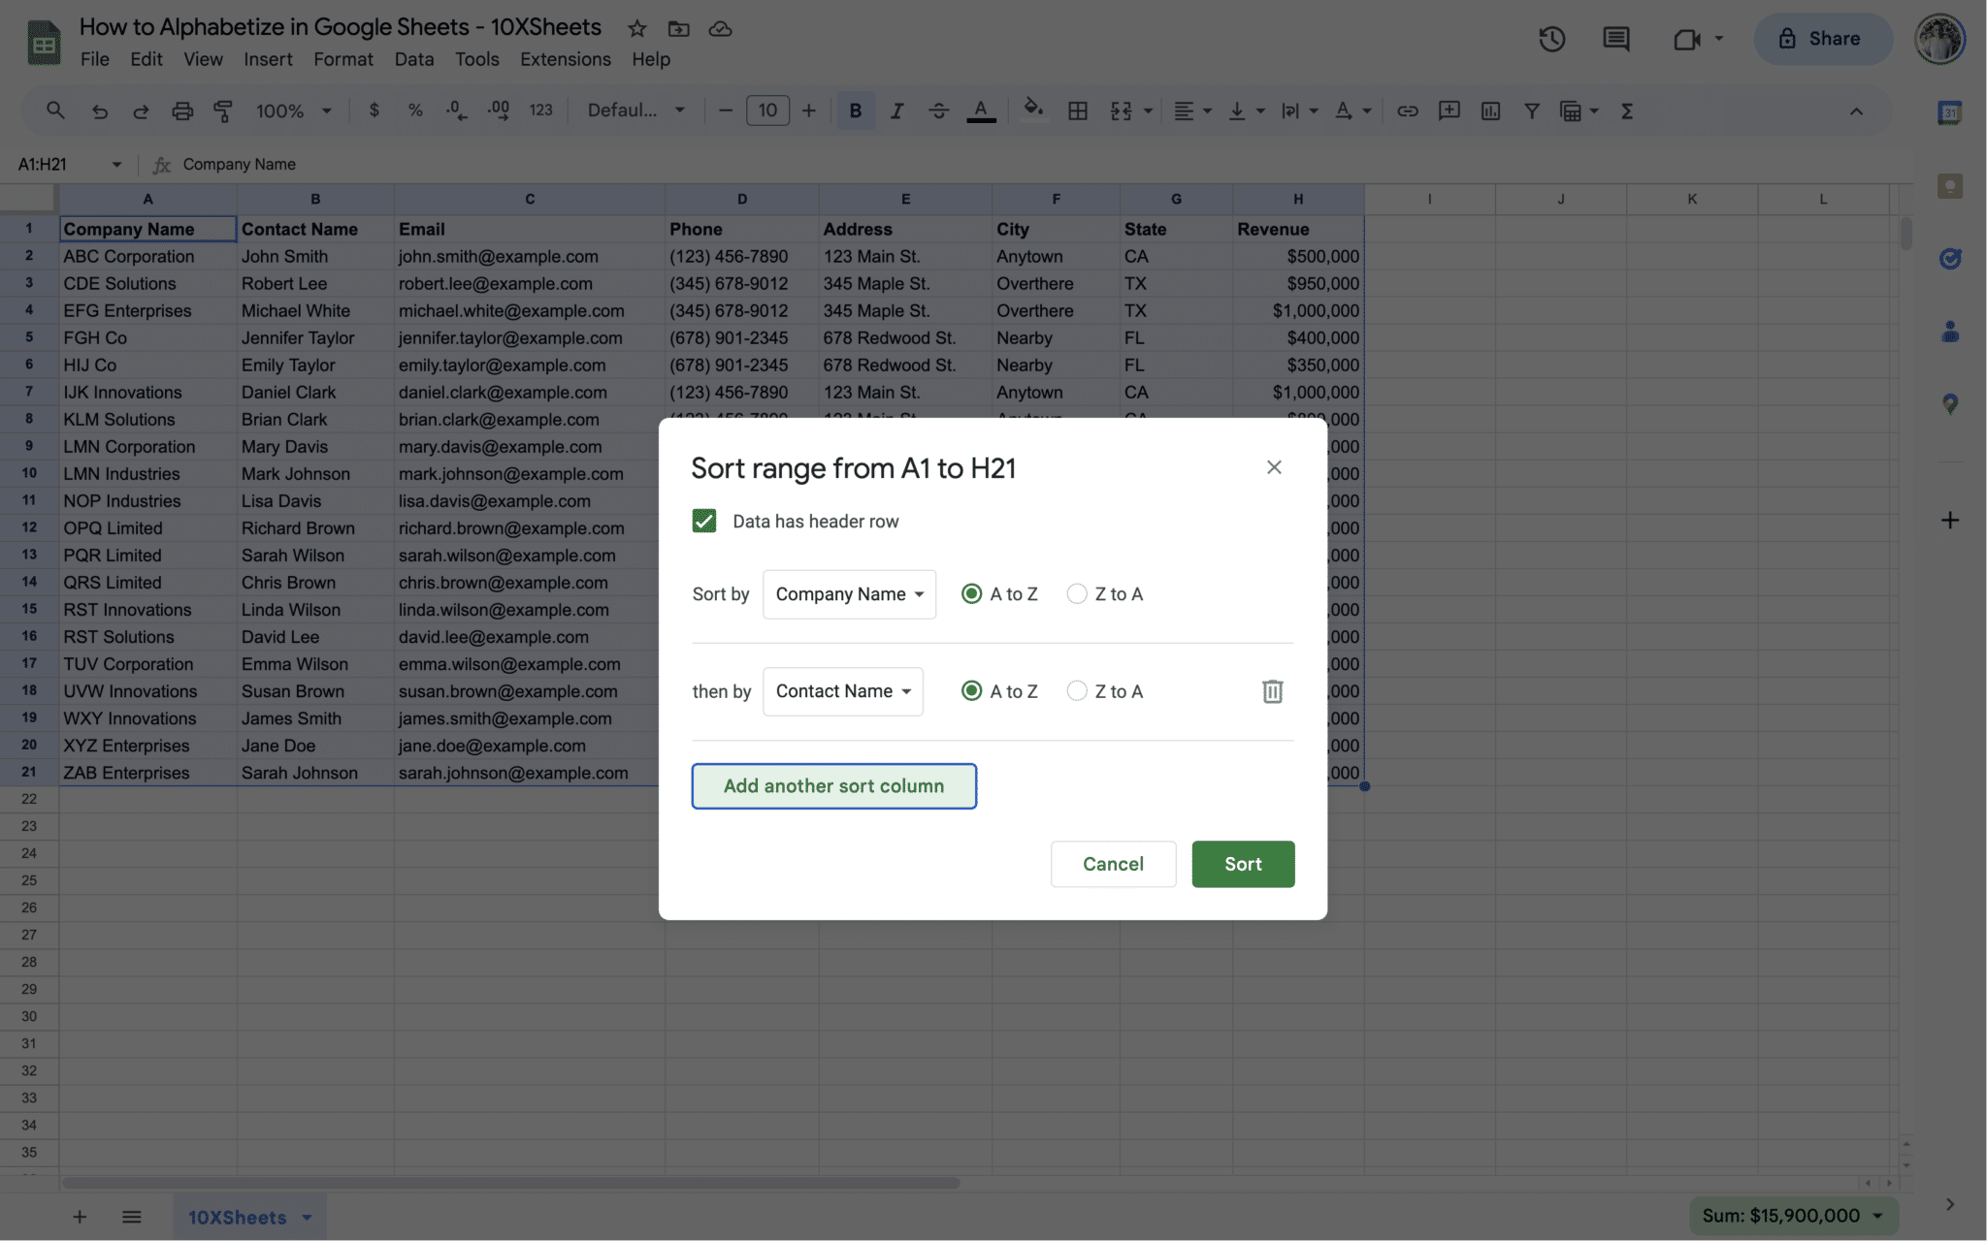1987x1241 pixels.
Task: Open the comments history icon
Action: pyautogui.click(x=1615, y=39)
